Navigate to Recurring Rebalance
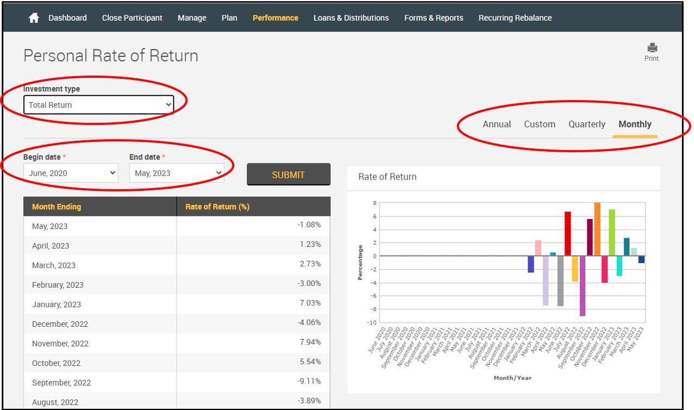Screen dimensions: 694x410 515,18
